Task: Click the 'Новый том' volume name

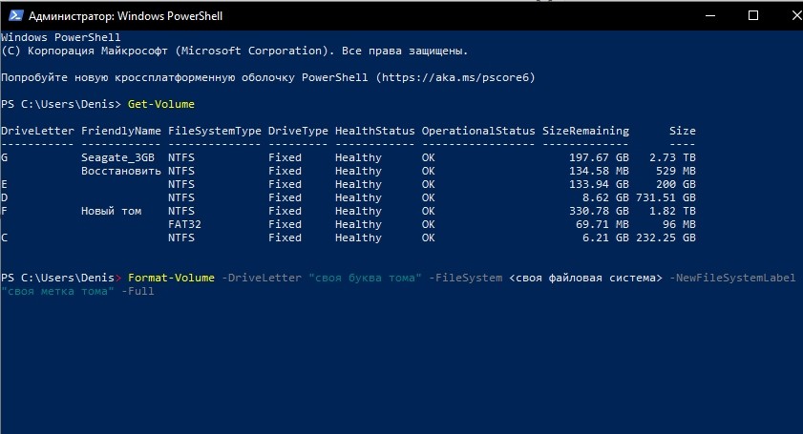Action: pos(112,211)
